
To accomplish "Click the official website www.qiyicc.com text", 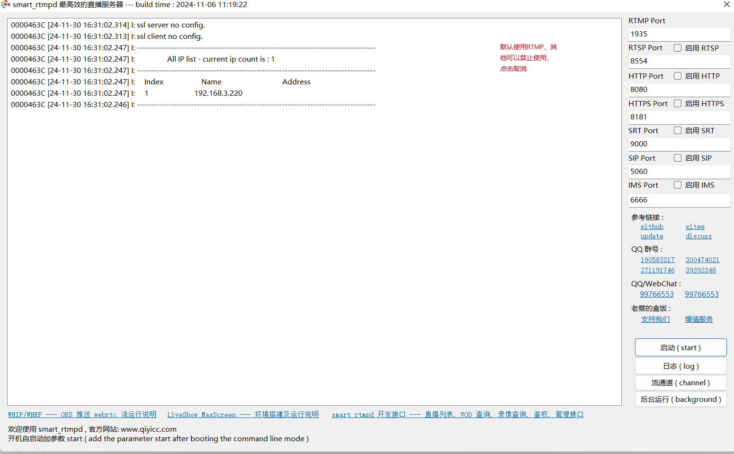I will [149, 429].
